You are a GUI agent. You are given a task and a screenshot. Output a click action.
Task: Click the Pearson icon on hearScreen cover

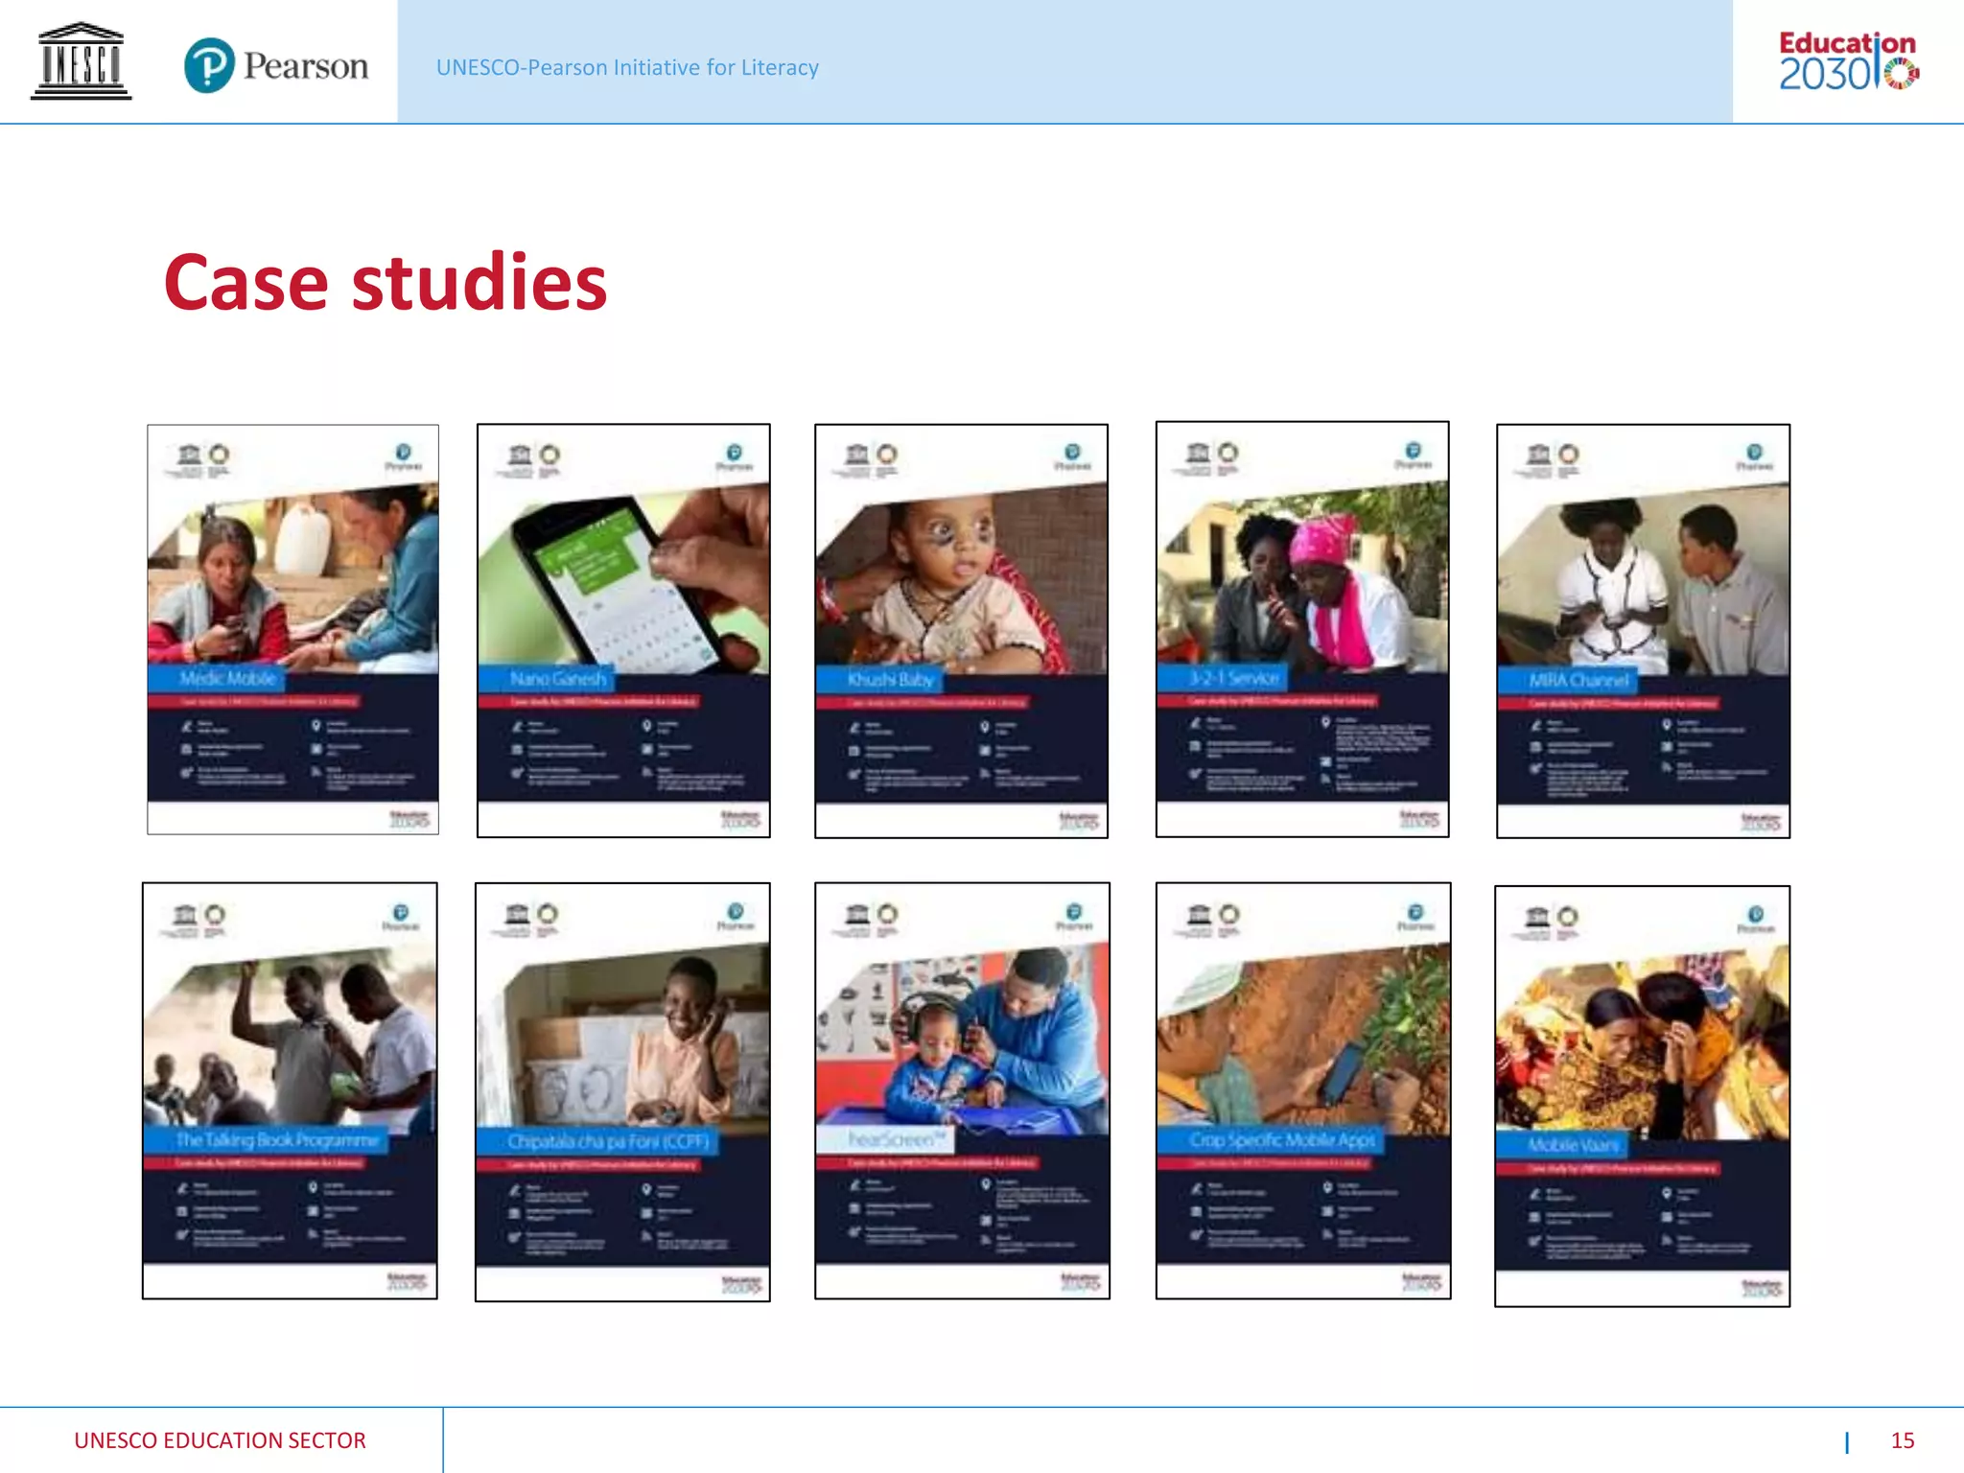[x=1074, y=915]
